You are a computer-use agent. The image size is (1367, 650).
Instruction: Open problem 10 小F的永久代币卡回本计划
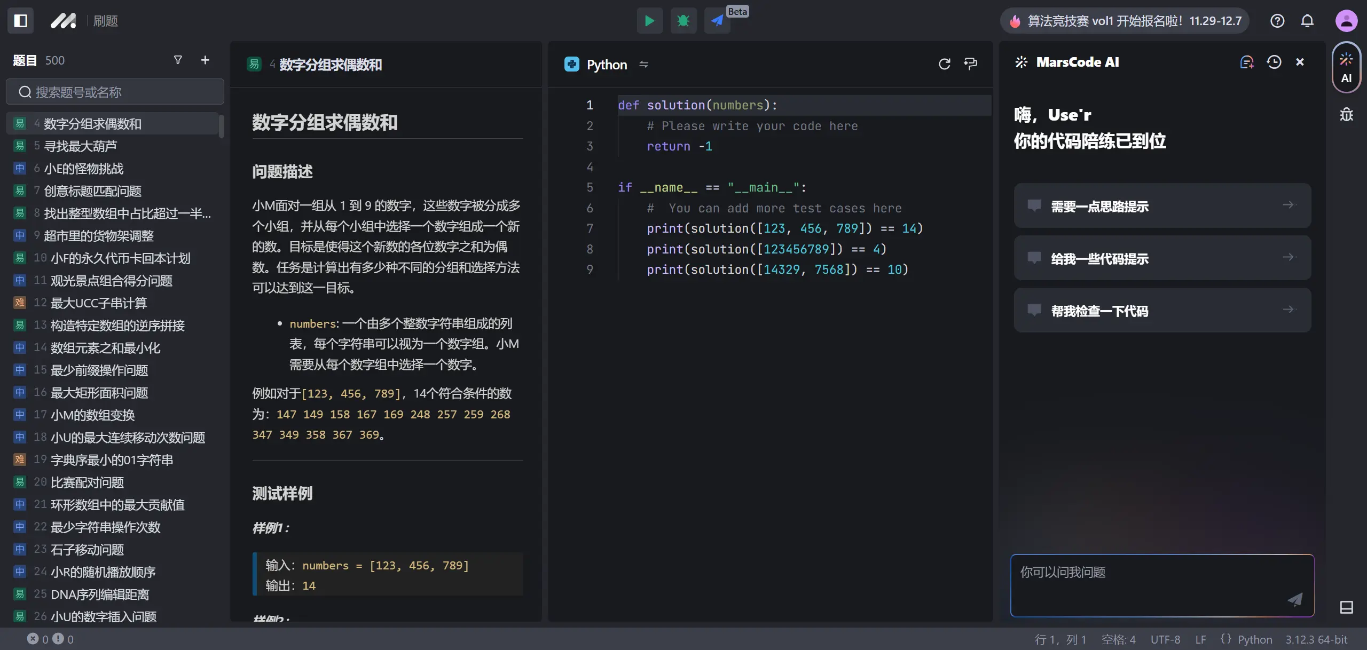112,258
